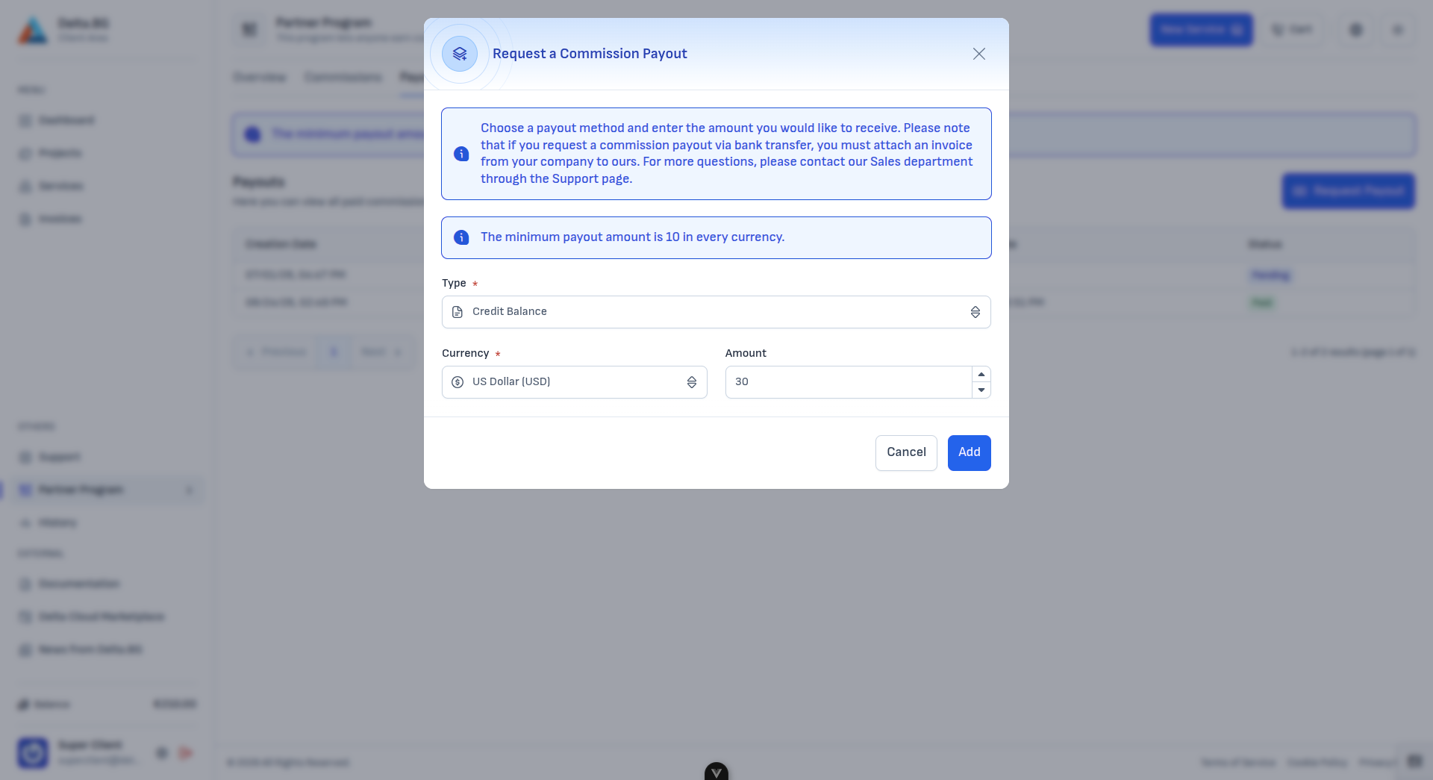The height and width of the screenshot is (780, 1433).
Task: Click the info icon next to minimum payout notice
Action: pyautogui.click(x=461, y=237)
